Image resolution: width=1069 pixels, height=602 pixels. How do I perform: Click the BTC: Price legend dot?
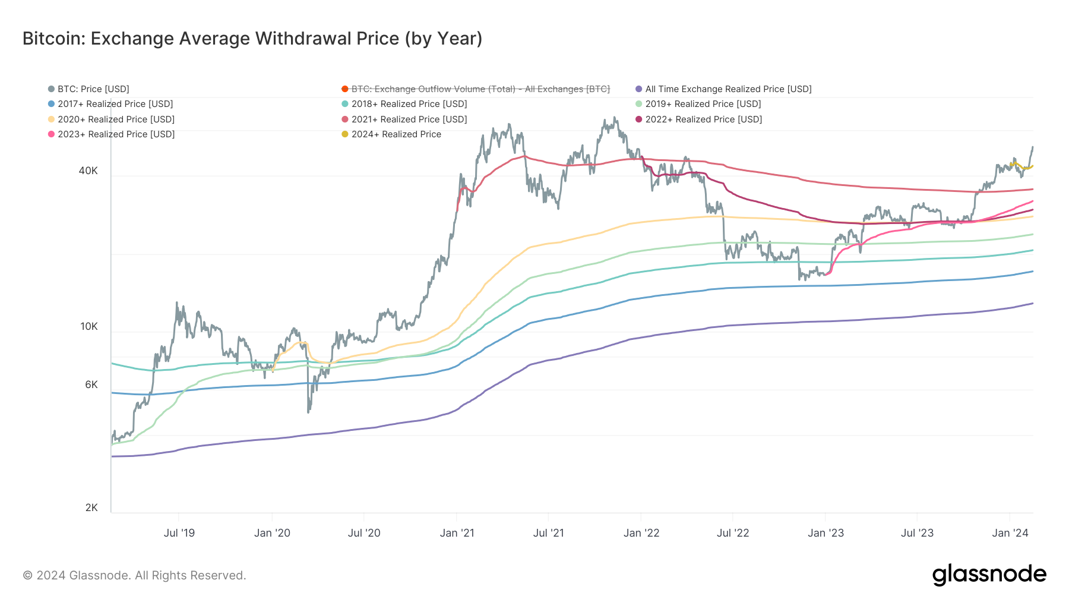click(x=52, y=89)
